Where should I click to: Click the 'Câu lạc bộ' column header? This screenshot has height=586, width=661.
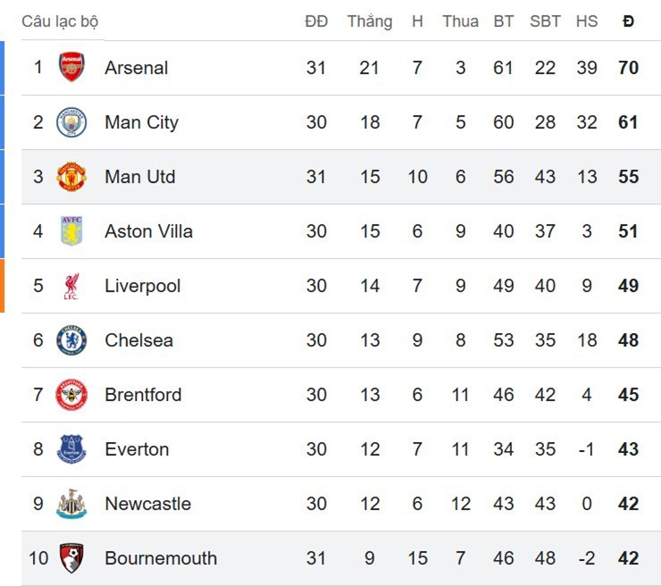click(60, 21)
